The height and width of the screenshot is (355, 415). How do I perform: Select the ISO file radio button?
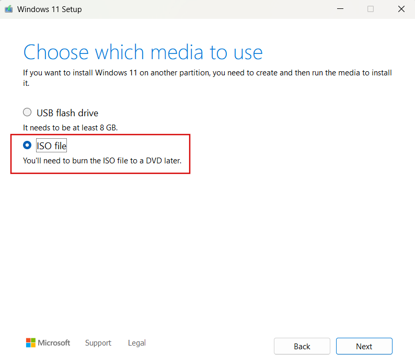(27, 145)
